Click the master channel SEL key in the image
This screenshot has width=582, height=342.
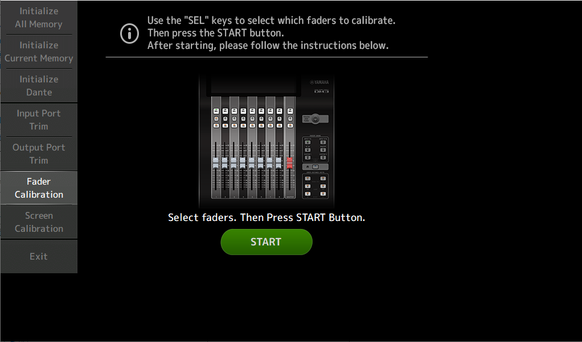coord(290,111)
